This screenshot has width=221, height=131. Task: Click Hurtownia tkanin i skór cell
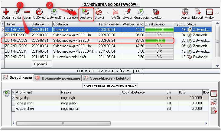(x=75, y=57)
